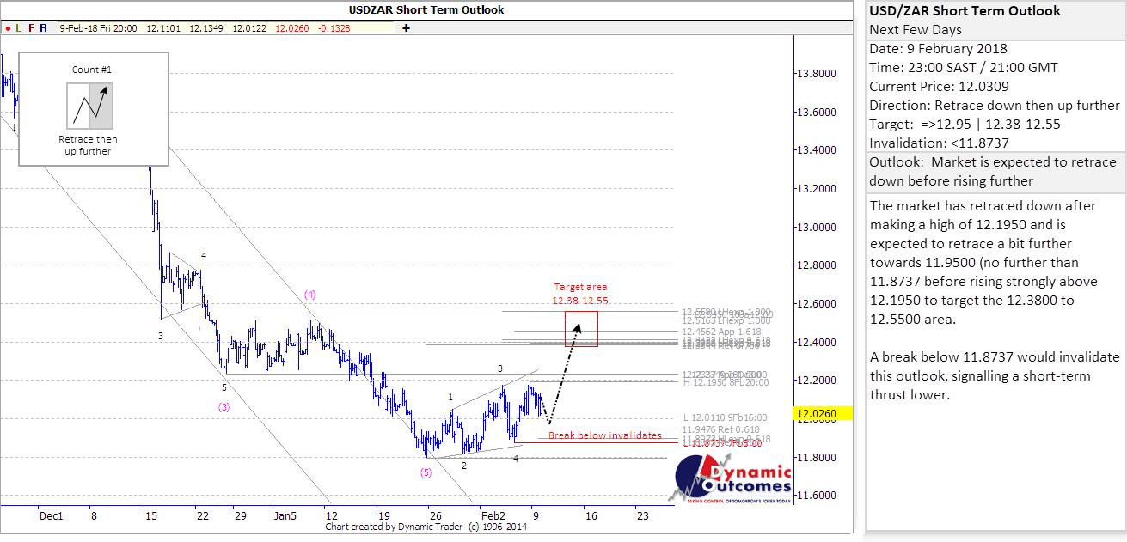Click the Target: =>12.95 | 12.38-12.55 line
1127x542 pixels.
pyautogui.click(x=965, y=125)
